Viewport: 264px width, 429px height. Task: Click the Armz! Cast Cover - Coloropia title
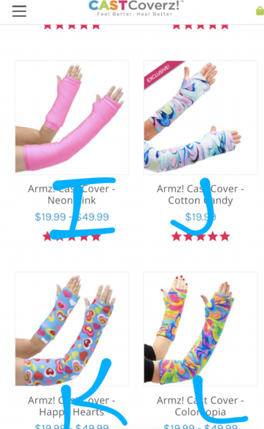coord(201,406)
